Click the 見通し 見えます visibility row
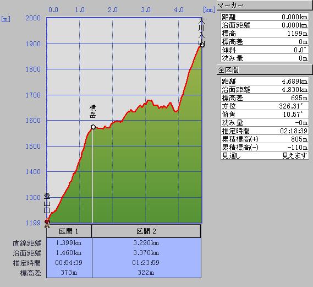 [x=265, y=155]
